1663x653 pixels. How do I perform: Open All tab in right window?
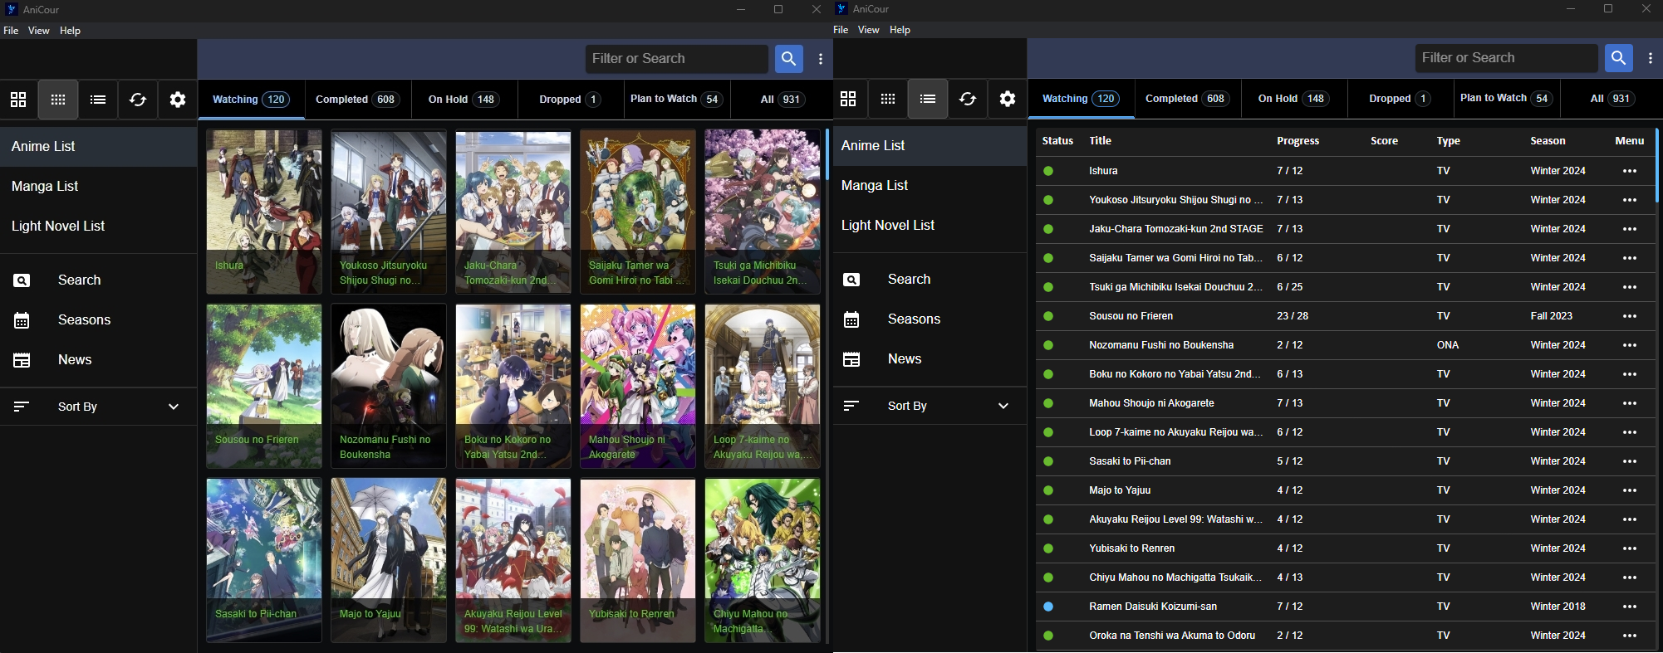1611,99
